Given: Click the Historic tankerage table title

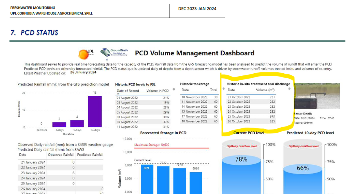Looking at the screenshot, I should 195,84.
